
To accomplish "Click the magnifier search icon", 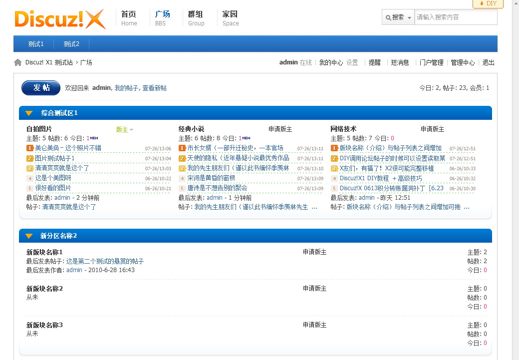I will [x=388, y=17].
